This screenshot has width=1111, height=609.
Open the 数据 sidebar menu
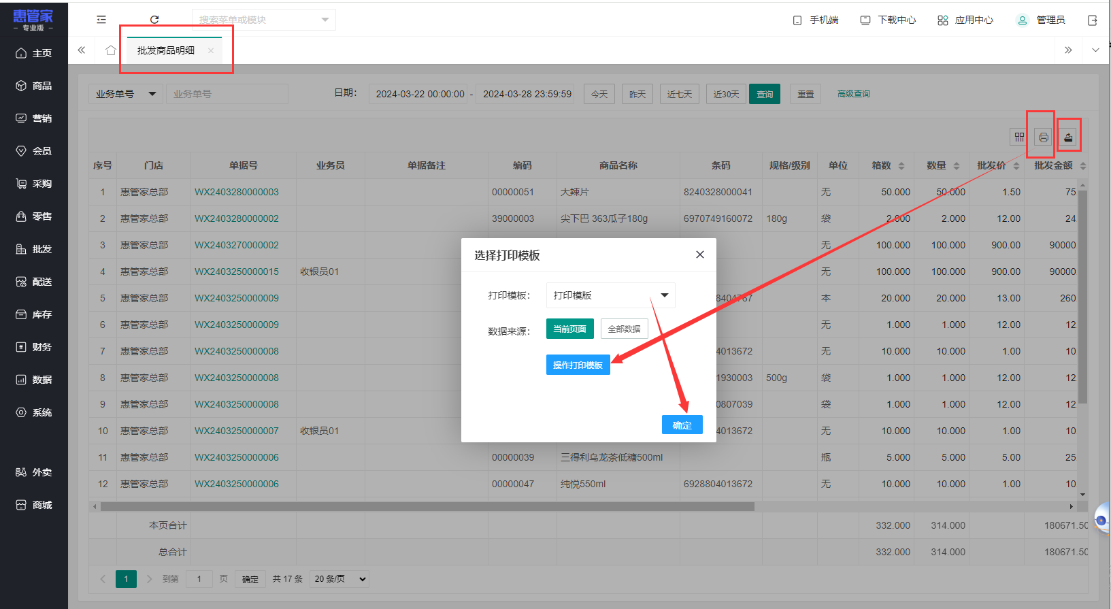coord(34,380)
